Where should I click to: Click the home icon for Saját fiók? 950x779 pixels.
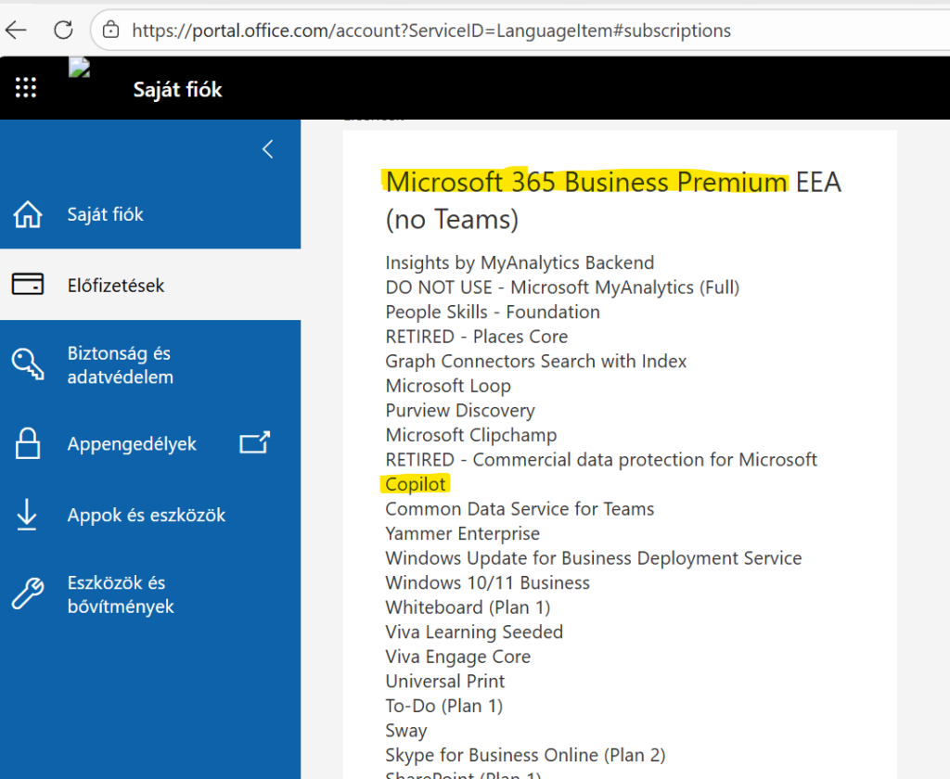pos(28,215)
